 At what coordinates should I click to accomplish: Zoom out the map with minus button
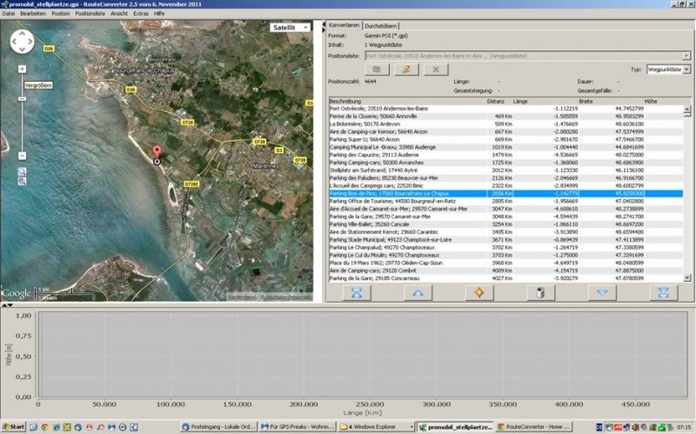tap(23, 156)
